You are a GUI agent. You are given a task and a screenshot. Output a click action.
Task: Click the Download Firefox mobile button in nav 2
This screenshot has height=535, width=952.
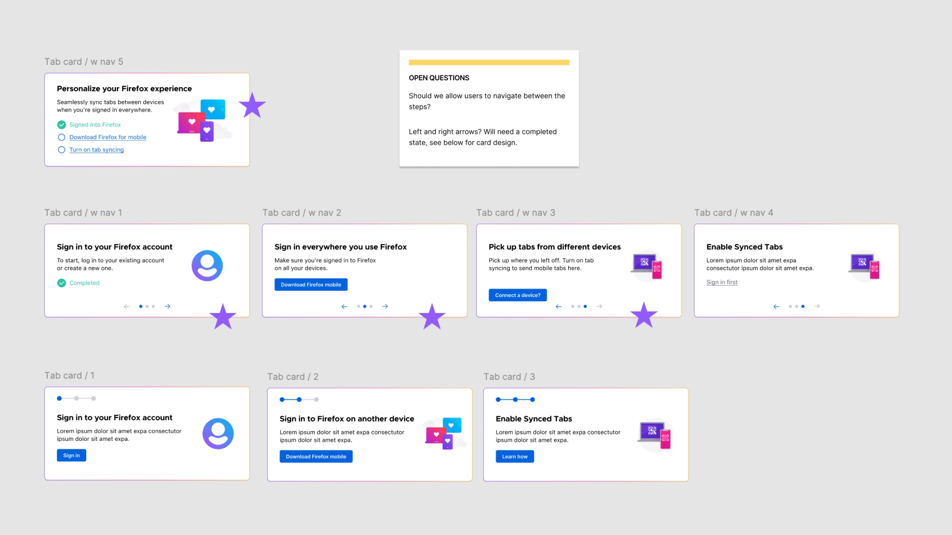(311, 285)
